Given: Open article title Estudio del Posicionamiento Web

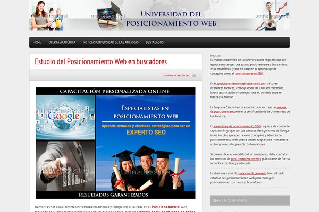Looking at the screenshot, I should click(100, 61).
